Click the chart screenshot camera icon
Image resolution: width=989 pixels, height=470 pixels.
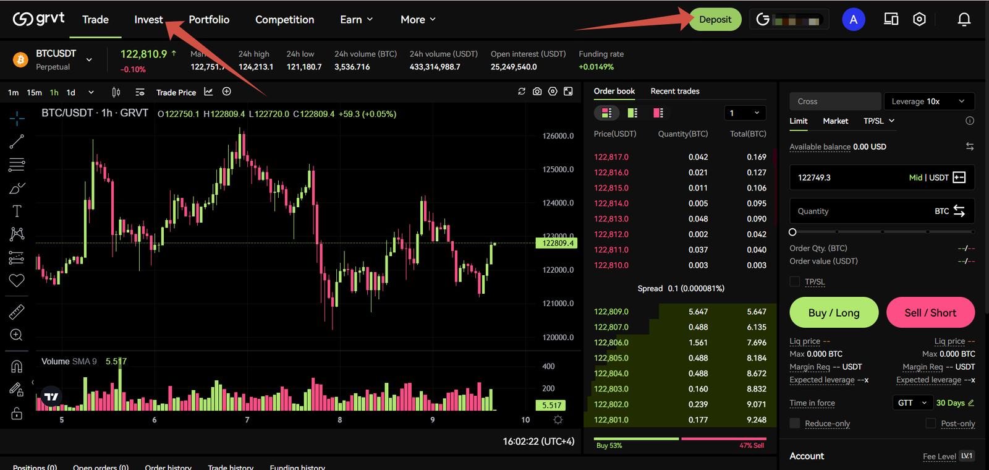(537, 92)
